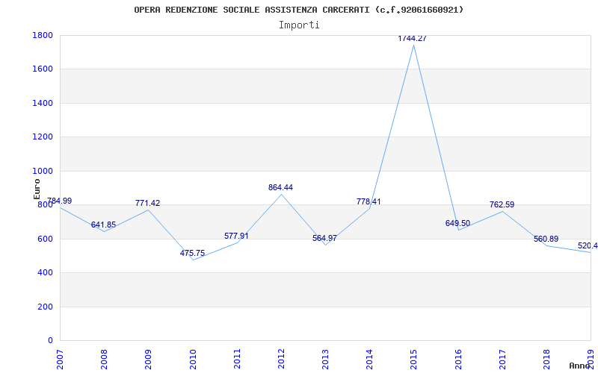The image size is (598, 373).
Task: Click the 0 y-axis tick label
Action: (x=50, y=341)
